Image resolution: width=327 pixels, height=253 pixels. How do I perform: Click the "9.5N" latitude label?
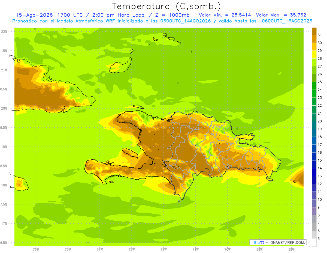[x=4, y=127]
